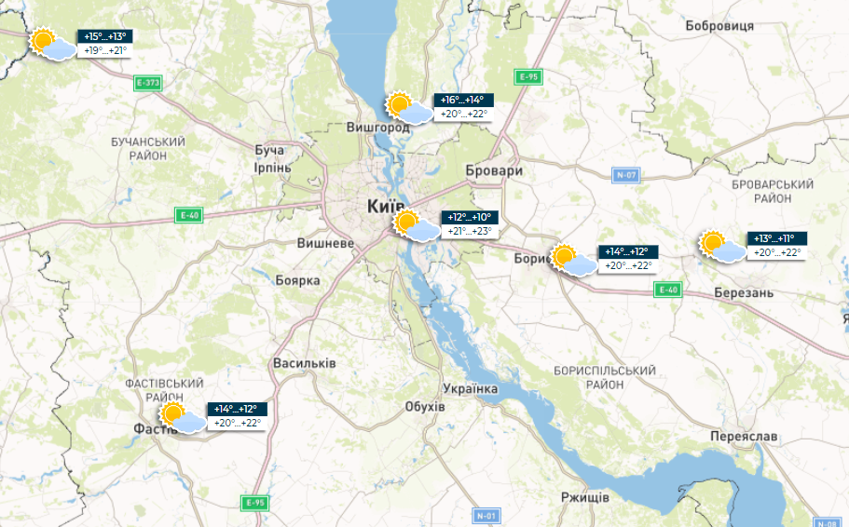Click the Бобровиця town label

[719, 25]
